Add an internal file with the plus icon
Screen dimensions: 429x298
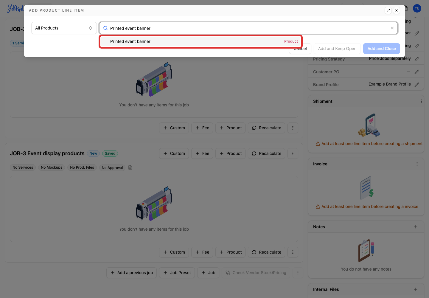point(416,289)
